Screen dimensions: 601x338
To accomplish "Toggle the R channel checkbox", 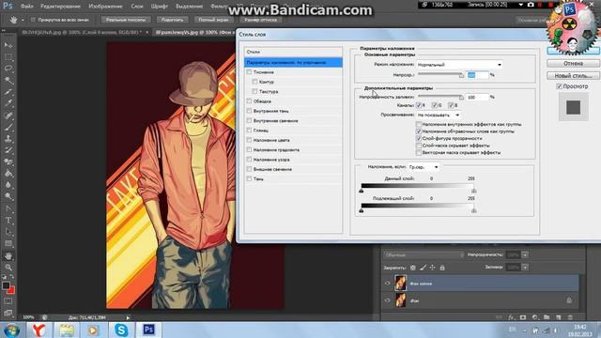I will 419,105.
